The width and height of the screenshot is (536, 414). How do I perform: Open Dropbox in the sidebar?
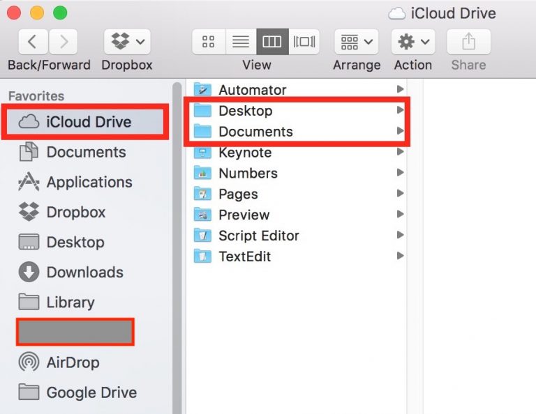[x=76, y=213]
